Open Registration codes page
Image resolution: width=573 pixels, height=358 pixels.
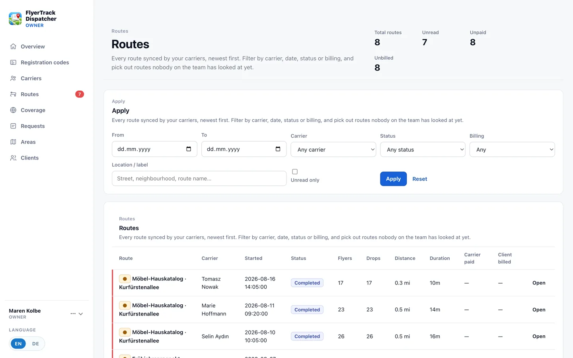click(x=47, y=62)
